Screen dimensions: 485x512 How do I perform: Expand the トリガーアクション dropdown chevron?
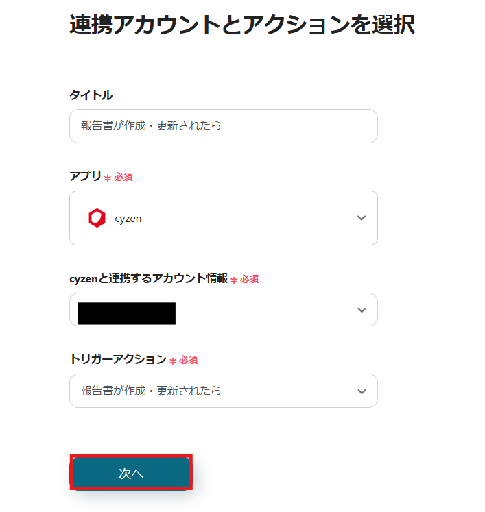tap(362, 391)
